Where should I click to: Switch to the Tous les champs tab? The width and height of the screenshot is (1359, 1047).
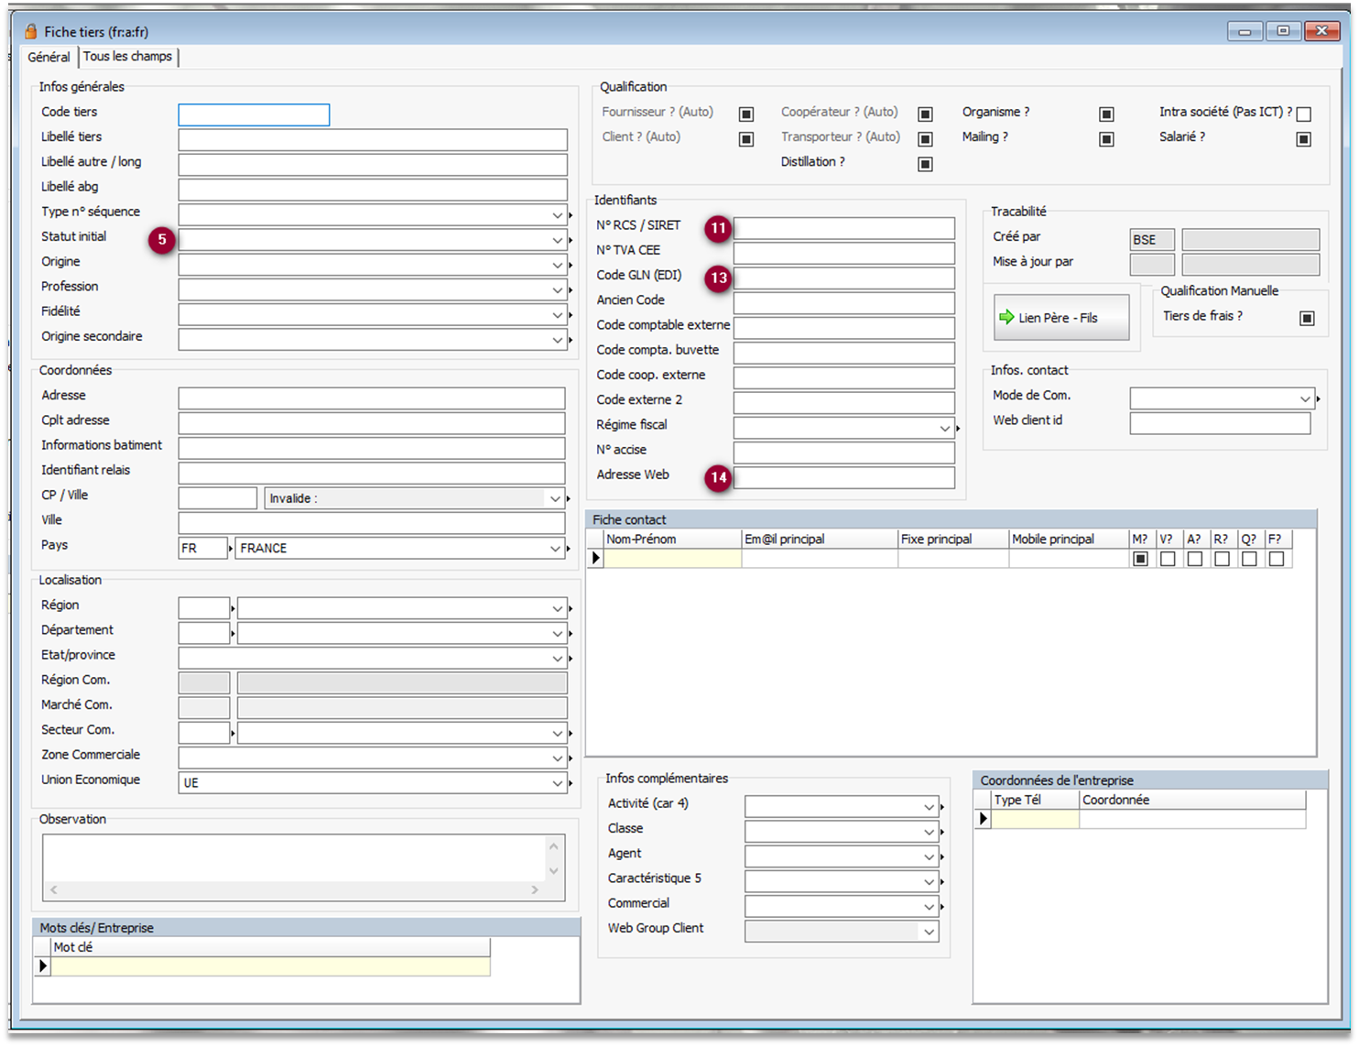coord(127,57)
